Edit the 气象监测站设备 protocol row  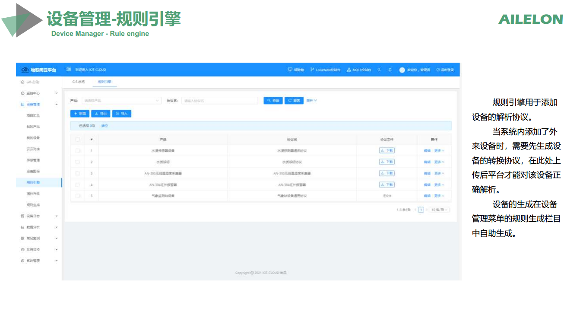[x=427, y=196]
